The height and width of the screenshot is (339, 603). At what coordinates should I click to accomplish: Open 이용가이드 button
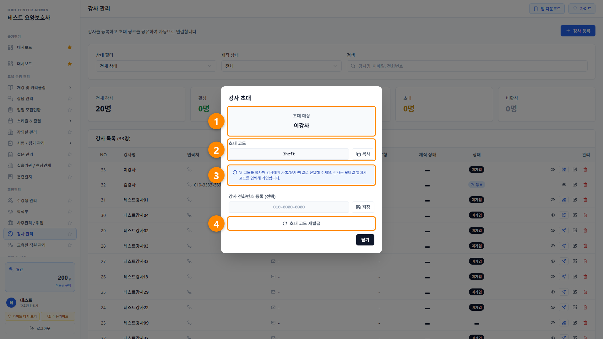click(58, 316)
